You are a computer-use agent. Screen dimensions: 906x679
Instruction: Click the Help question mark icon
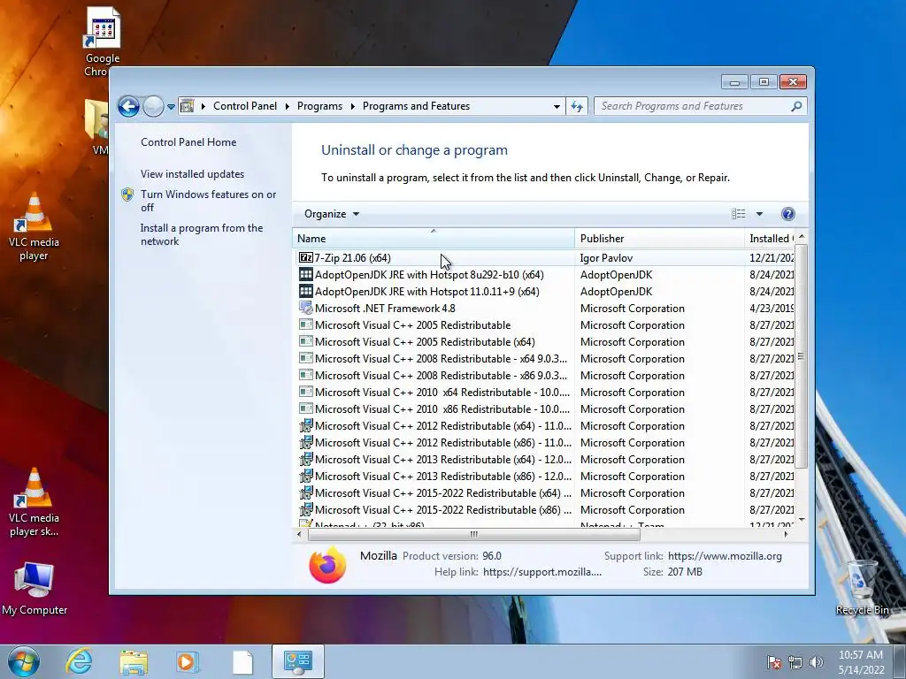point(788,214)
